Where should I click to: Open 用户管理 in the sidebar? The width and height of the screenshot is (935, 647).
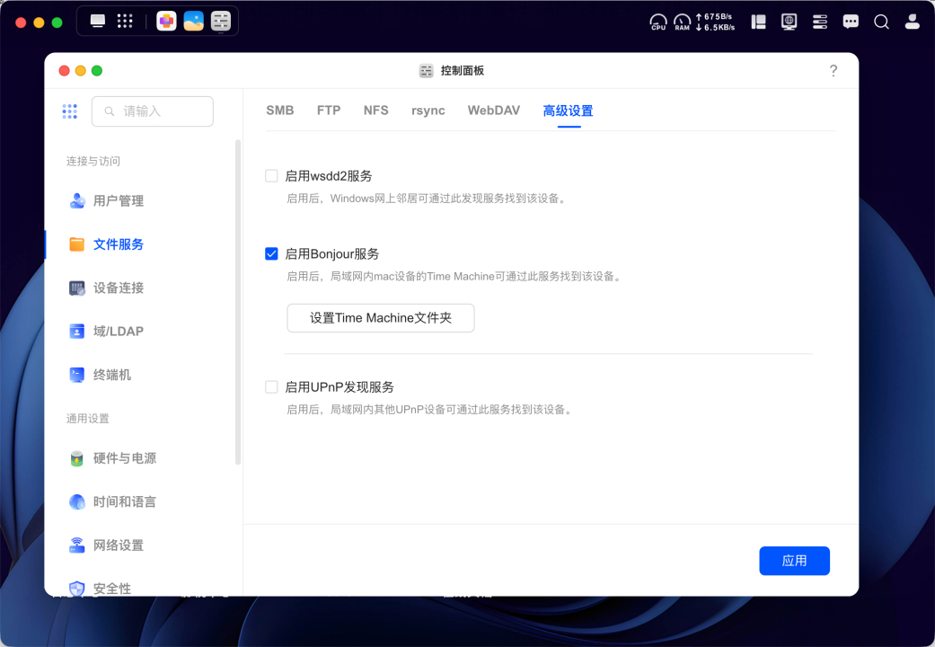click(x=119, y=201)
